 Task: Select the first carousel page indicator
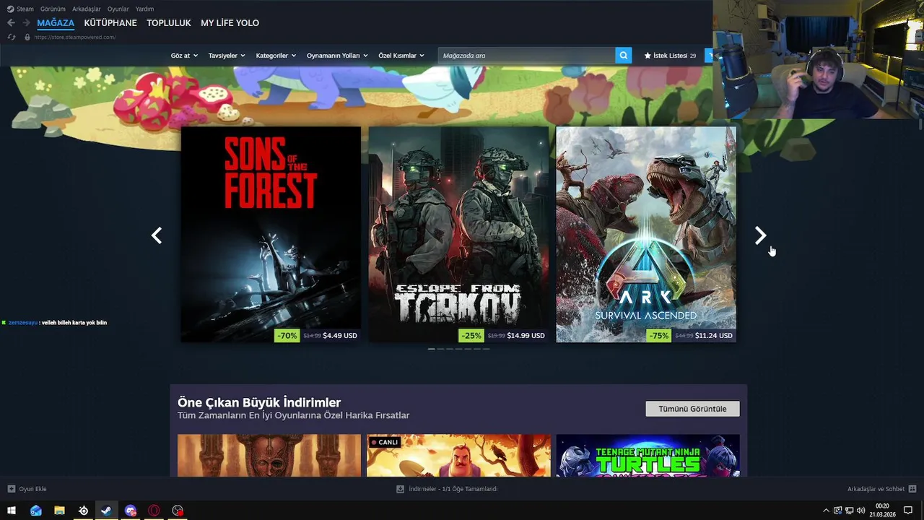click(431, 349)
